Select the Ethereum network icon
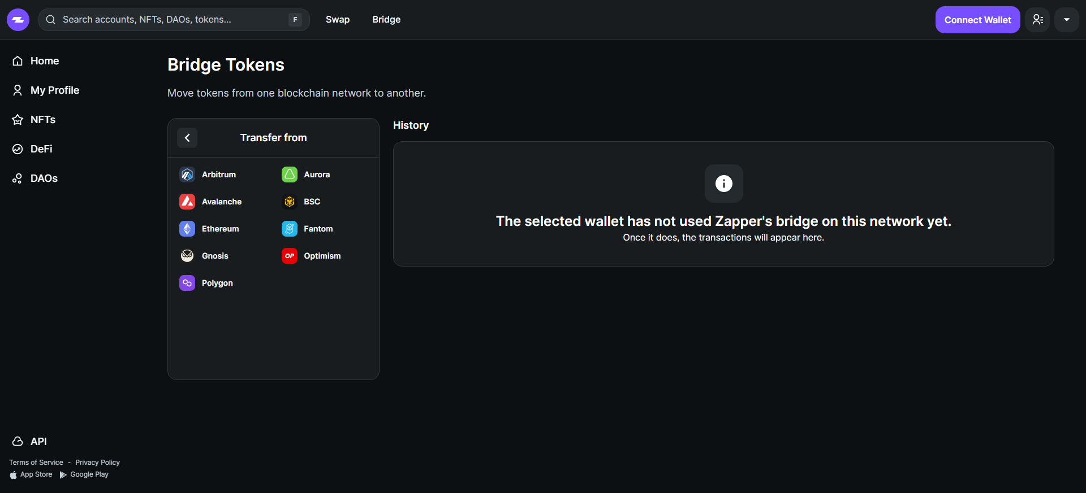Viewport: 1086px width, 493px height. coord(187,229)
